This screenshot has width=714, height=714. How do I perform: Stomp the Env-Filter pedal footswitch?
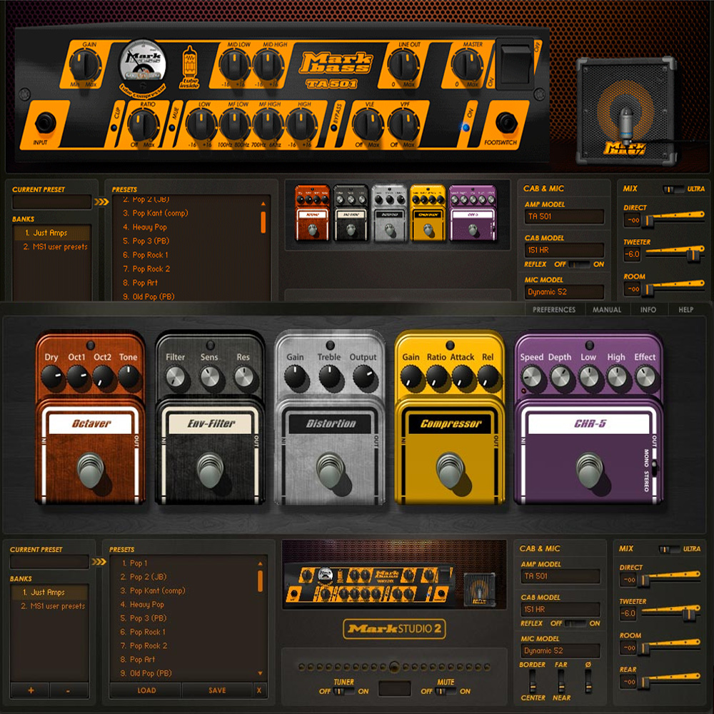point(211,470)
